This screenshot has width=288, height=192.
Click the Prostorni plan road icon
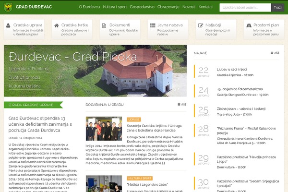(x=249, y=25)
